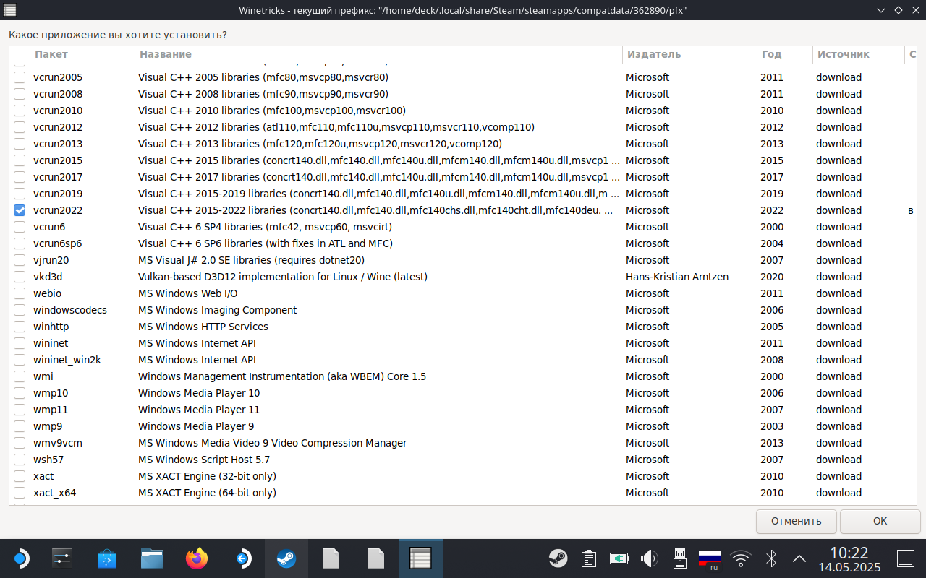Maximize the Winetricks window

(x=899, y=10)
